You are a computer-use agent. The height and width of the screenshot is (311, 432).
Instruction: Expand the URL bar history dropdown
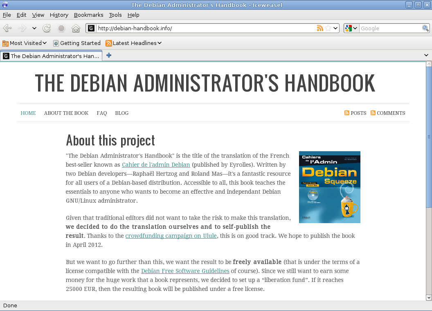coord(335,28)
